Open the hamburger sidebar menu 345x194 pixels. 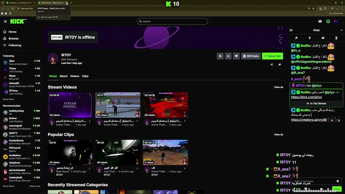[x=5, y=21]
